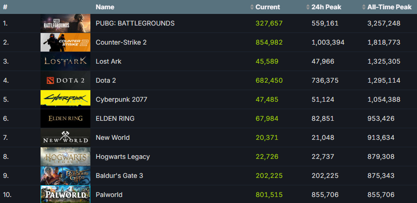The image size is (417, 203).
Task: Click the All-Time Peak header label
Action: pos(390,7)
